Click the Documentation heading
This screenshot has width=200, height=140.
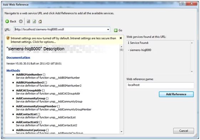coord(18,58)
